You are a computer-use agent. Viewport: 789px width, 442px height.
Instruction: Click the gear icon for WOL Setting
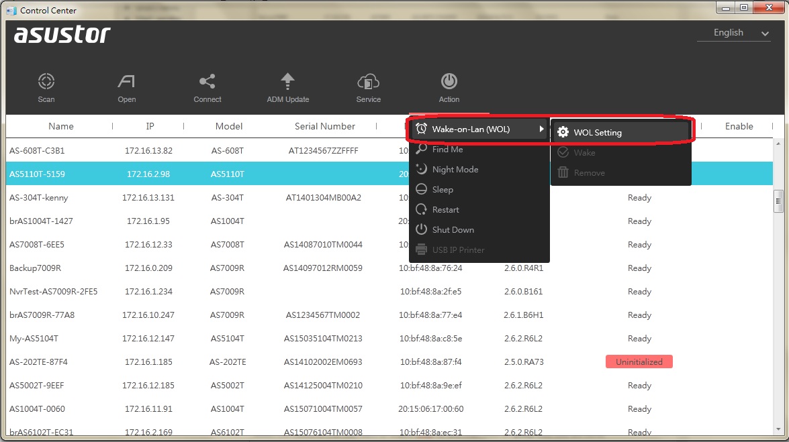tap(563, 131)
